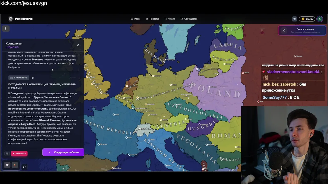
Task: Close the Хронология panel
Action: 78,45
